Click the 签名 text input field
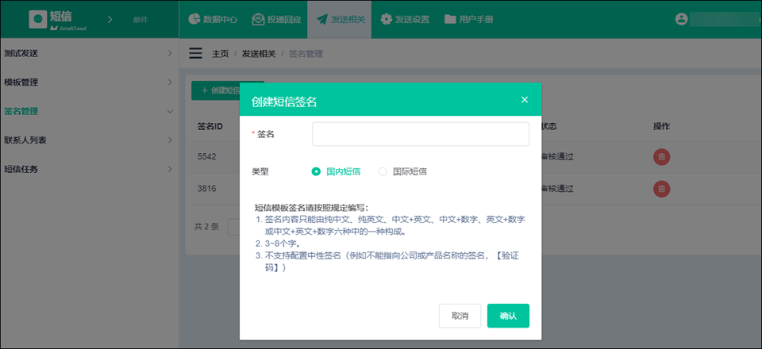762x349 pixels. click(x=420, y=134)
